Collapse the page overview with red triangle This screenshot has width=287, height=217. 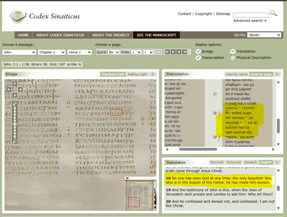tap(127, 178)
